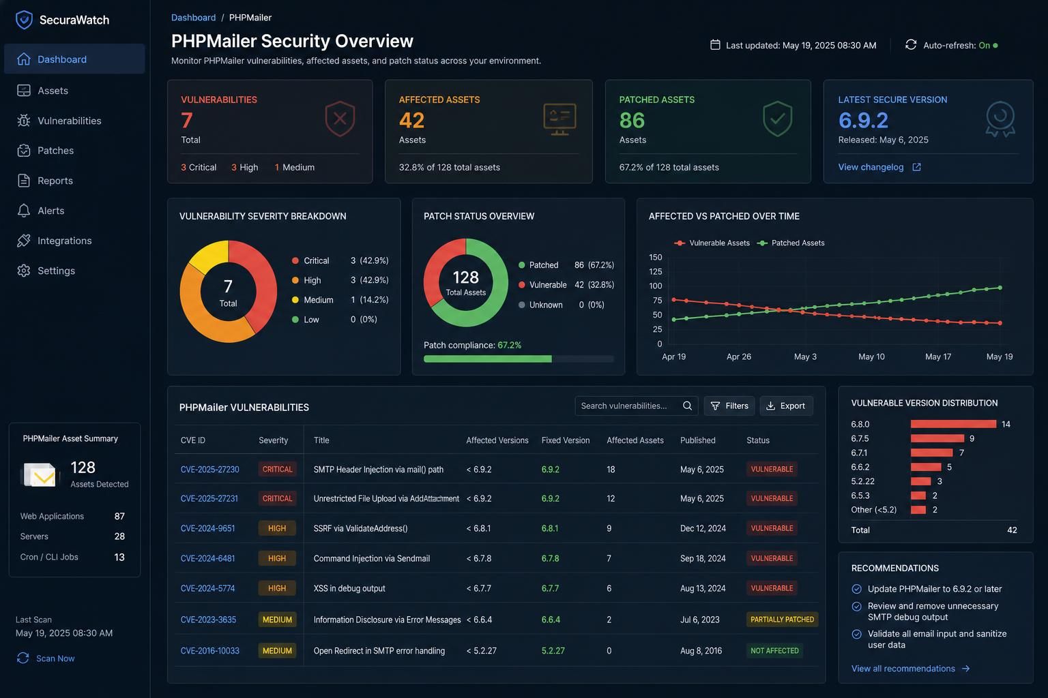Click the Assets monitor icon
Image resolution: width=1048 pixels, height=698 pixels.
coord(24,91)
